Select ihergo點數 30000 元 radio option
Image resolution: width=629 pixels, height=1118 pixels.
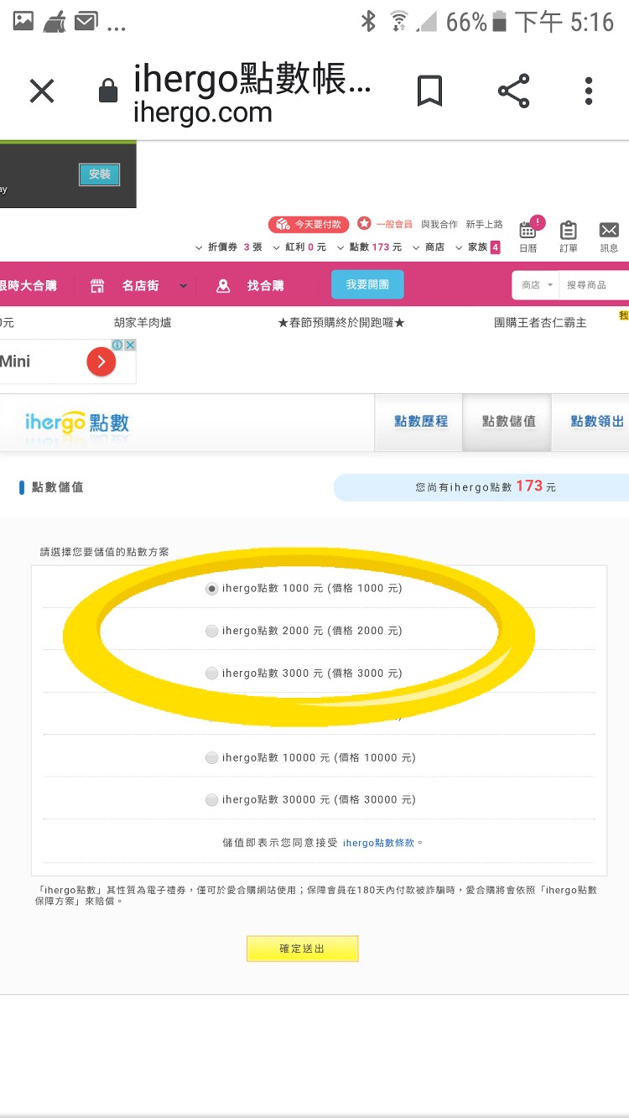(x=212, y=800)
